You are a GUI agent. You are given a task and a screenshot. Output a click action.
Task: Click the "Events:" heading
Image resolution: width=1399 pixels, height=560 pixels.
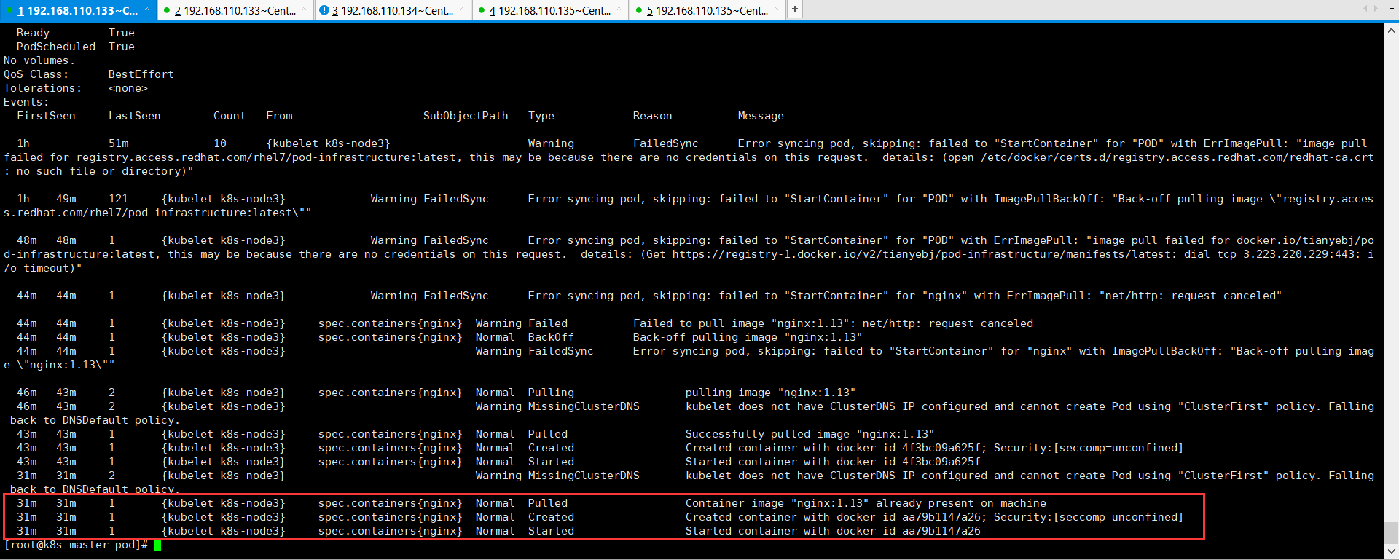tap(26, 102)
